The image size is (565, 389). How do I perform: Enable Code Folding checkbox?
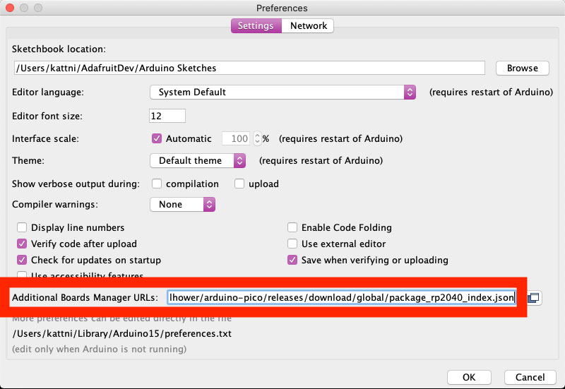(x=292, y=227)
